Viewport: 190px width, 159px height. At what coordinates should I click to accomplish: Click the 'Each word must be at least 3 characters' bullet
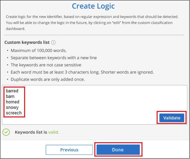click(82, 72)
